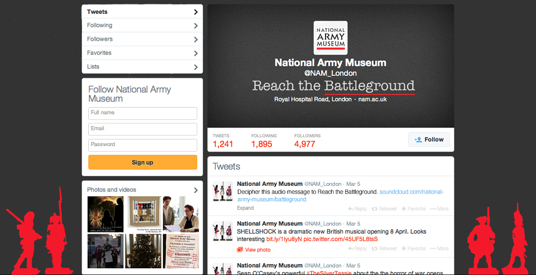Open the Tweets sidebar item

142,12
